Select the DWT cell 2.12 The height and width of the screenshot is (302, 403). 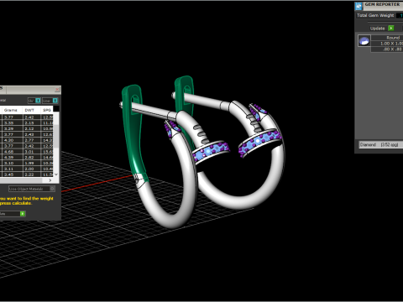[32, 128]
